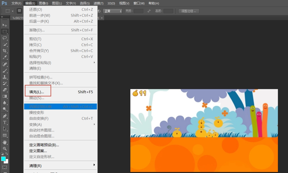The height and width of the screenshot is (173, 288).
Task: Select the Move tool
Action: click(5, 25)
